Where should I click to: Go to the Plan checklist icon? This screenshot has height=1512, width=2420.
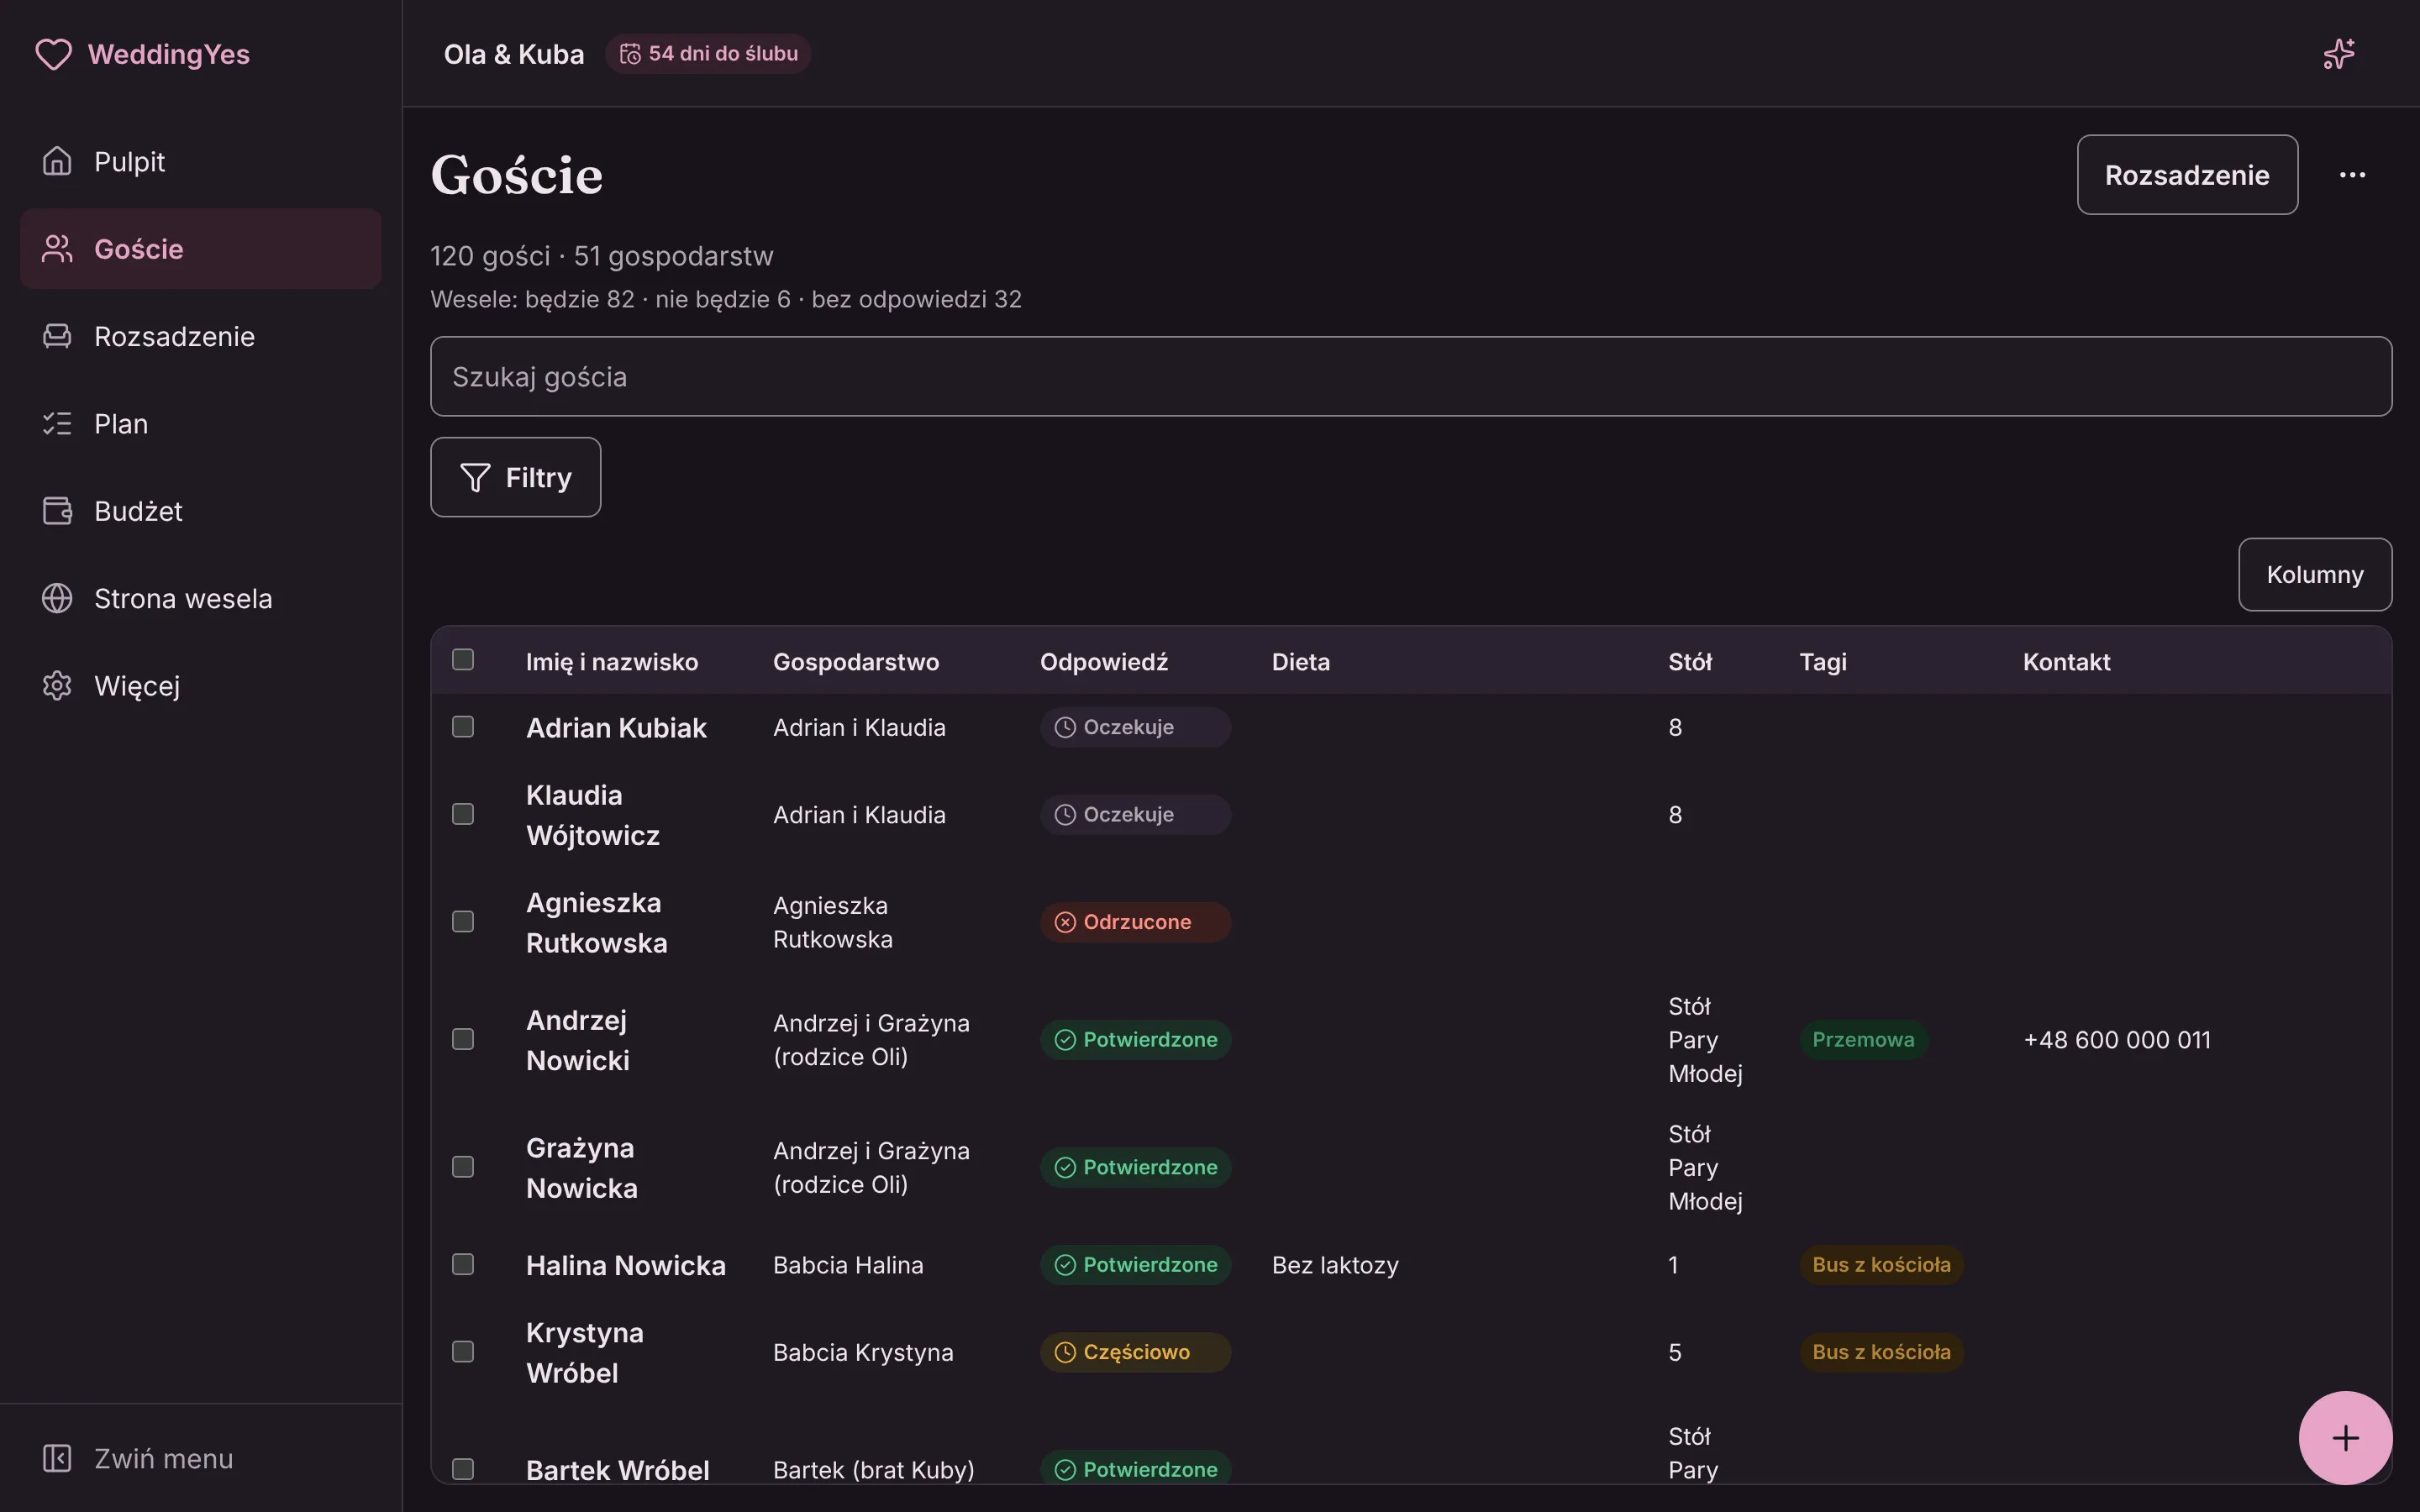57,423
